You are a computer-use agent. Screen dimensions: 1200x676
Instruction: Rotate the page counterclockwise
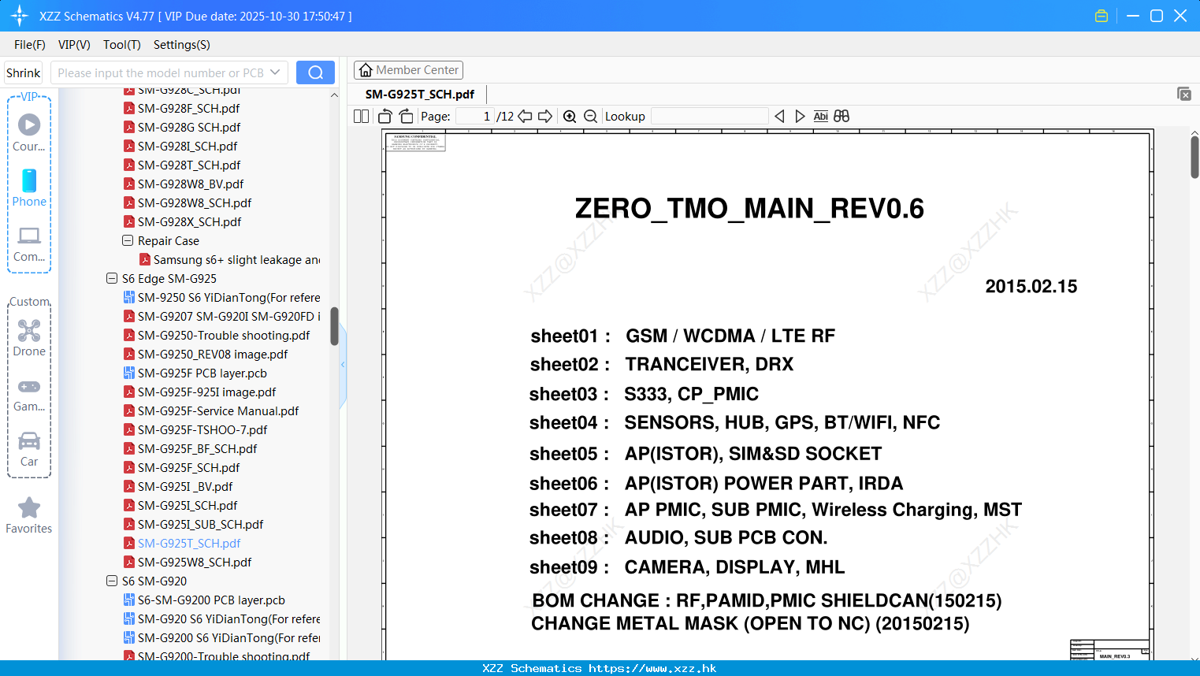tap(385, 117)
